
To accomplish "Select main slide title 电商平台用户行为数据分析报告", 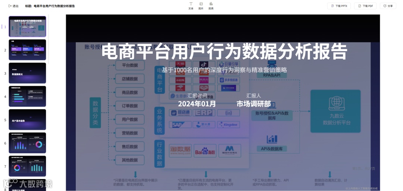I will coord(224,52).
